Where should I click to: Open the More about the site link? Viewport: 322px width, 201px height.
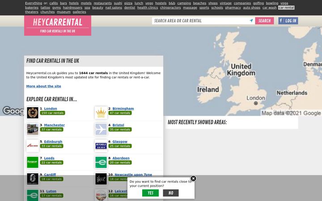point(43,86)
